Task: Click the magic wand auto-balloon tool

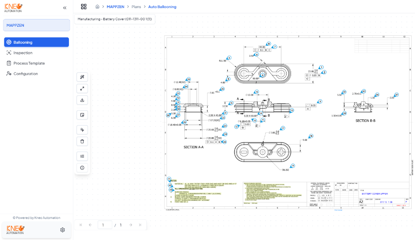Action: [x=82, y=77]
